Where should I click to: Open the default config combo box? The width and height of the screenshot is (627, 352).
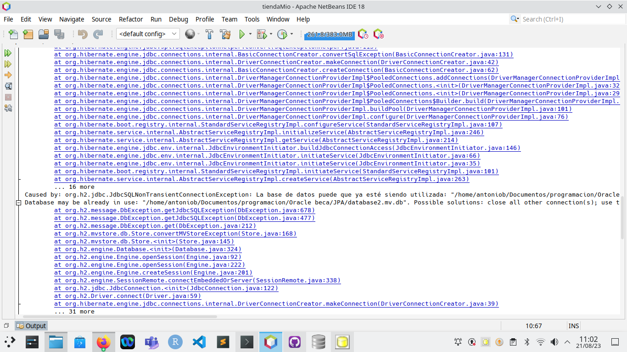coord(148,34)
